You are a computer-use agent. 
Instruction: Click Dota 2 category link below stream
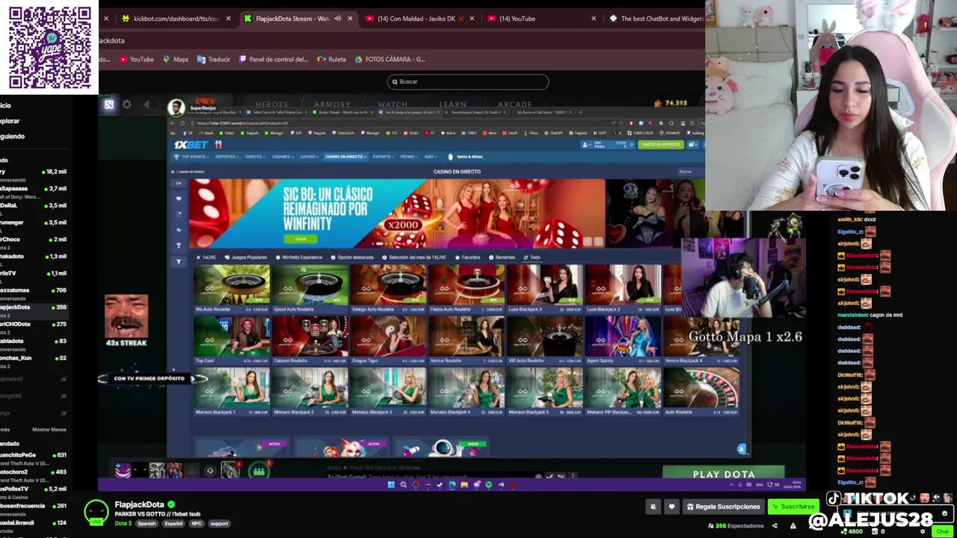pyautogui.click(x=123, y=523)
